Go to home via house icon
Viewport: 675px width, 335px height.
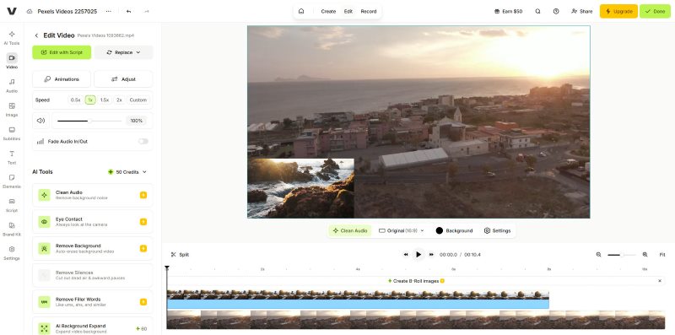point(301,11)
